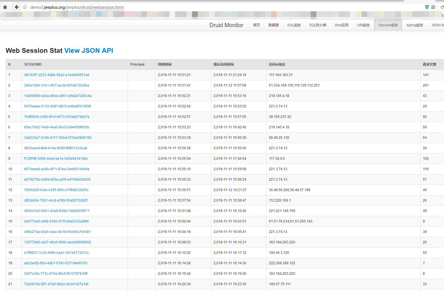Open session cfe743f7-2233-4d8e-96a3-e1ee840651a5

coord(56,75)
